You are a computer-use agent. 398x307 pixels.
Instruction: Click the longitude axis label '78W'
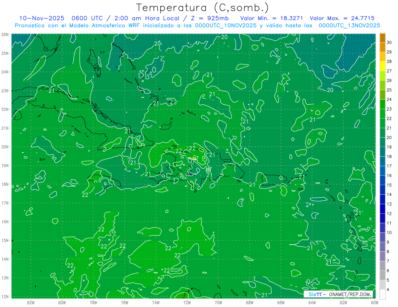[93, 302]
